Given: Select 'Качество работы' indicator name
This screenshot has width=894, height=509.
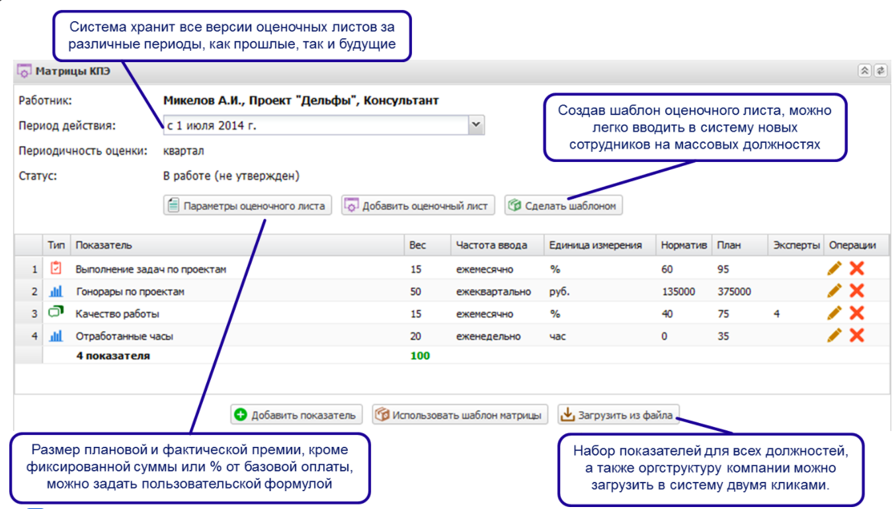Looking at the screenshot, I should coord(117,314).
